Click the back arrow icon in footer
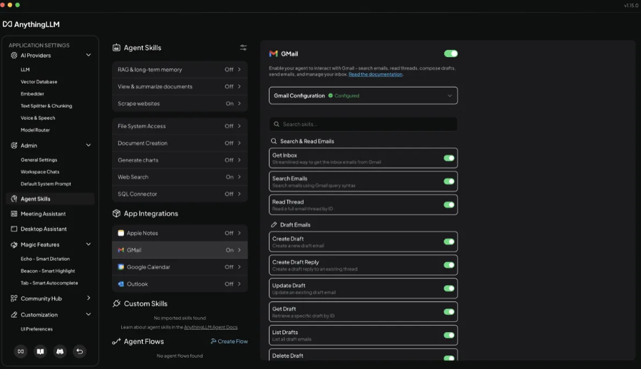The height and width of the screenshot is (369, 641). tap(79, 351)
